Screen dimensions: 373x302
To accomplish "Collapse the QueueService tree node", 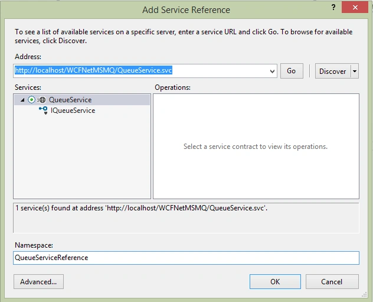I will tap(22, 100).
